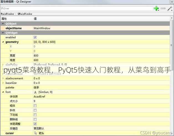The image size is (174, 136).
Task: Click the font "A" icon beside [SimSun, 9]
Action: pyautogui.click(x=35, y=92)
